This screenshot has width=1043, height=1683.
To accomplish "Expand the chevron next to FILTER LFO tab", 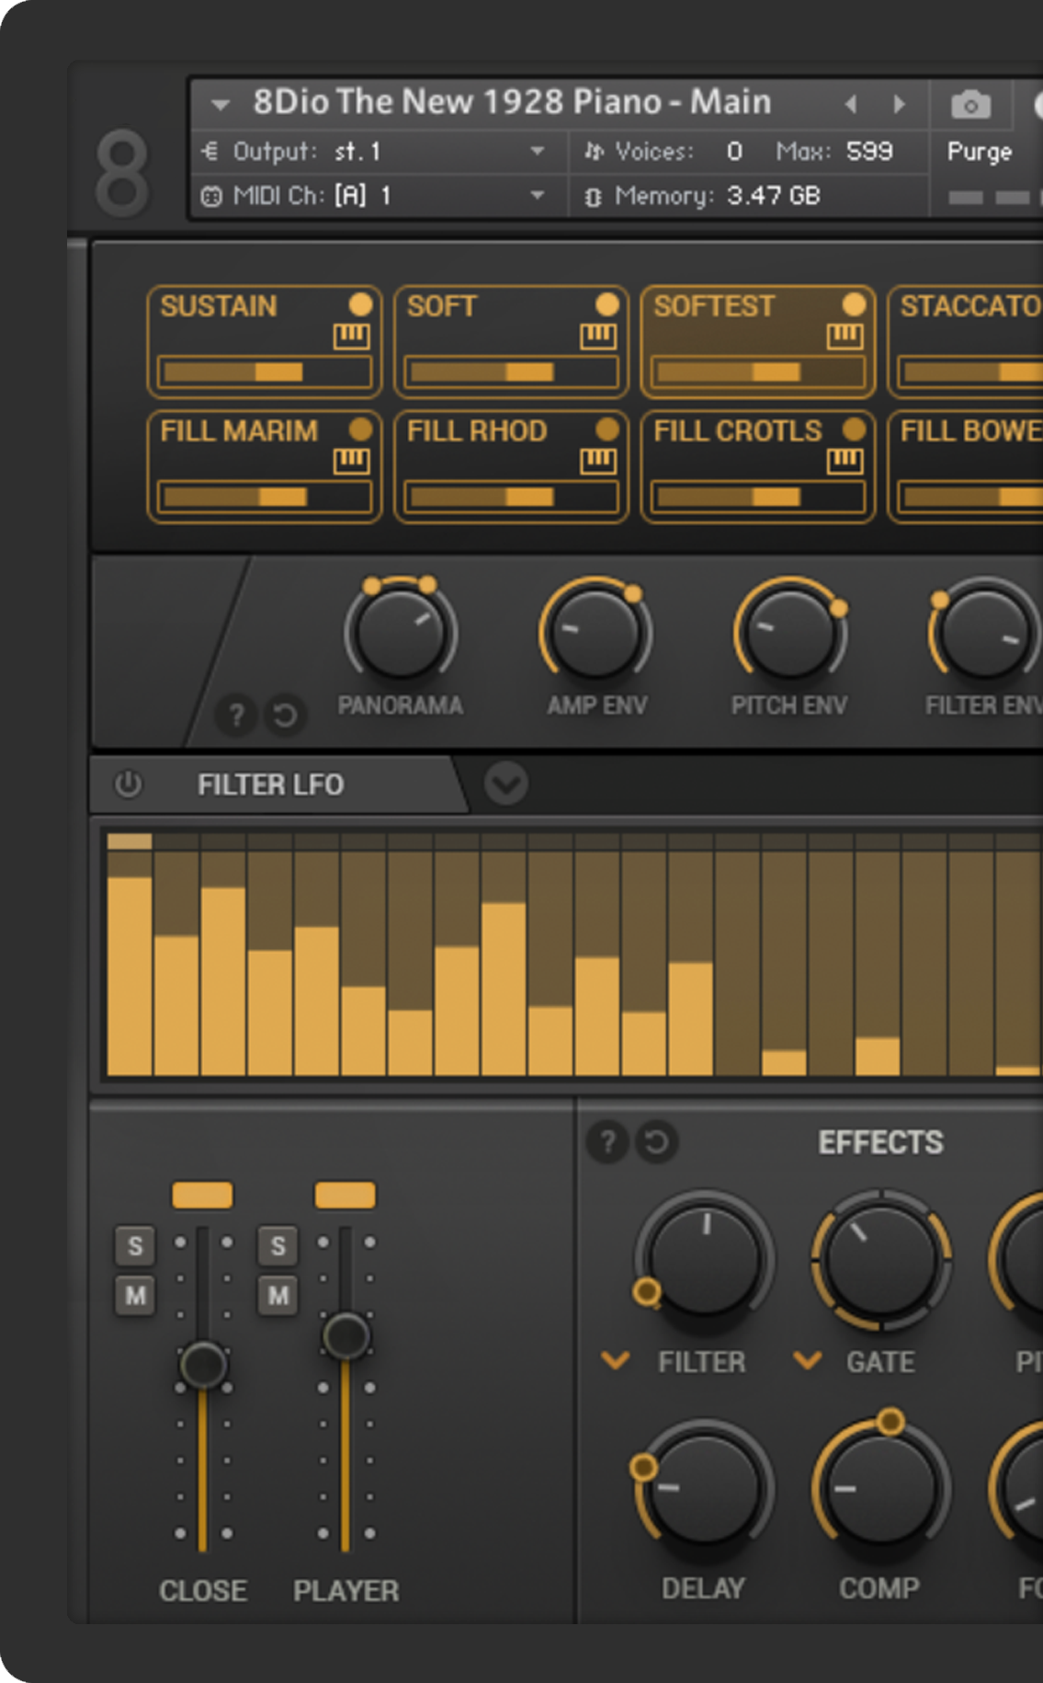I will 506,784.
